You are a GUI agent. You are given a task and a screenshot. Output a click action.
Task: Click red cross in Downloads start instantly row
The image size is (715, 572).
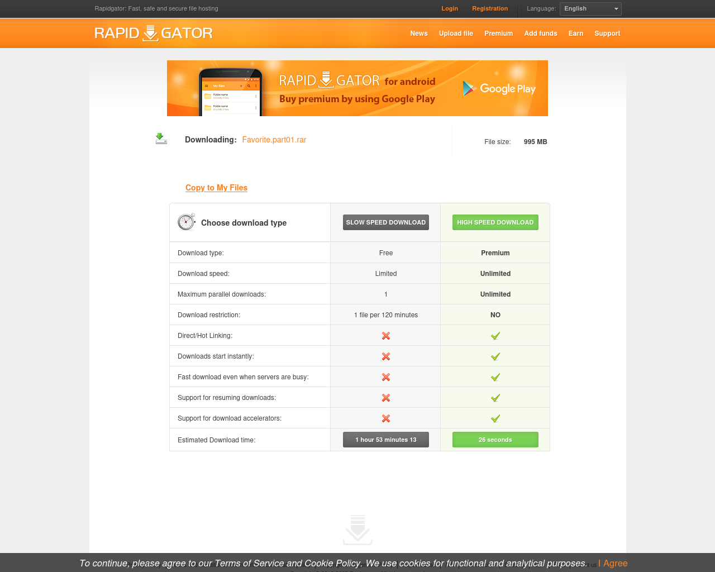tap(386, 356)
